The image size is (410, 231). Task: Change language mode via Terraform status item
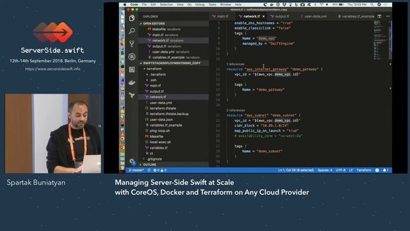tap(364, 170)
